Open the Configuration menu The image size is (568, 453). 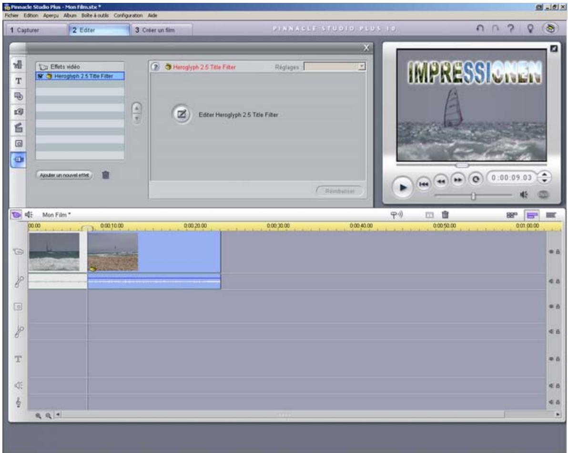tap(128, 16)
